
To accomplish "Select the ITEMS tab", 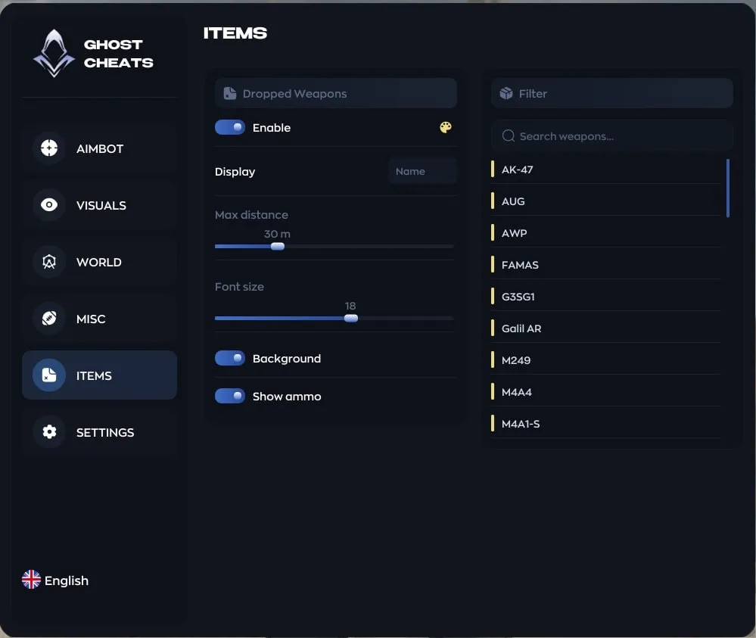I will point(100,375).
